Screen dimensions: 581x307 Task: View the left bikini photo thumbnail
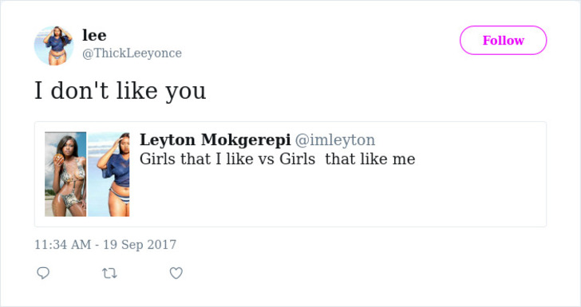tap(65, 174)
